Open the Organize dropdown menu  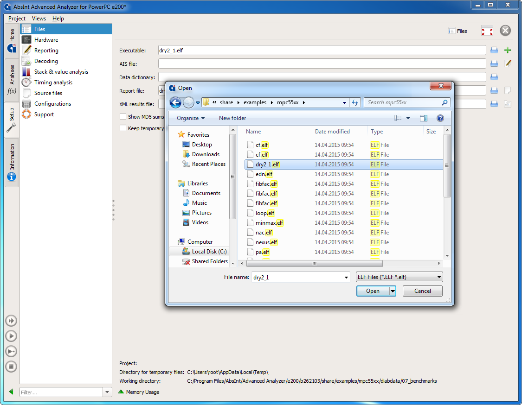click(191, 118)
